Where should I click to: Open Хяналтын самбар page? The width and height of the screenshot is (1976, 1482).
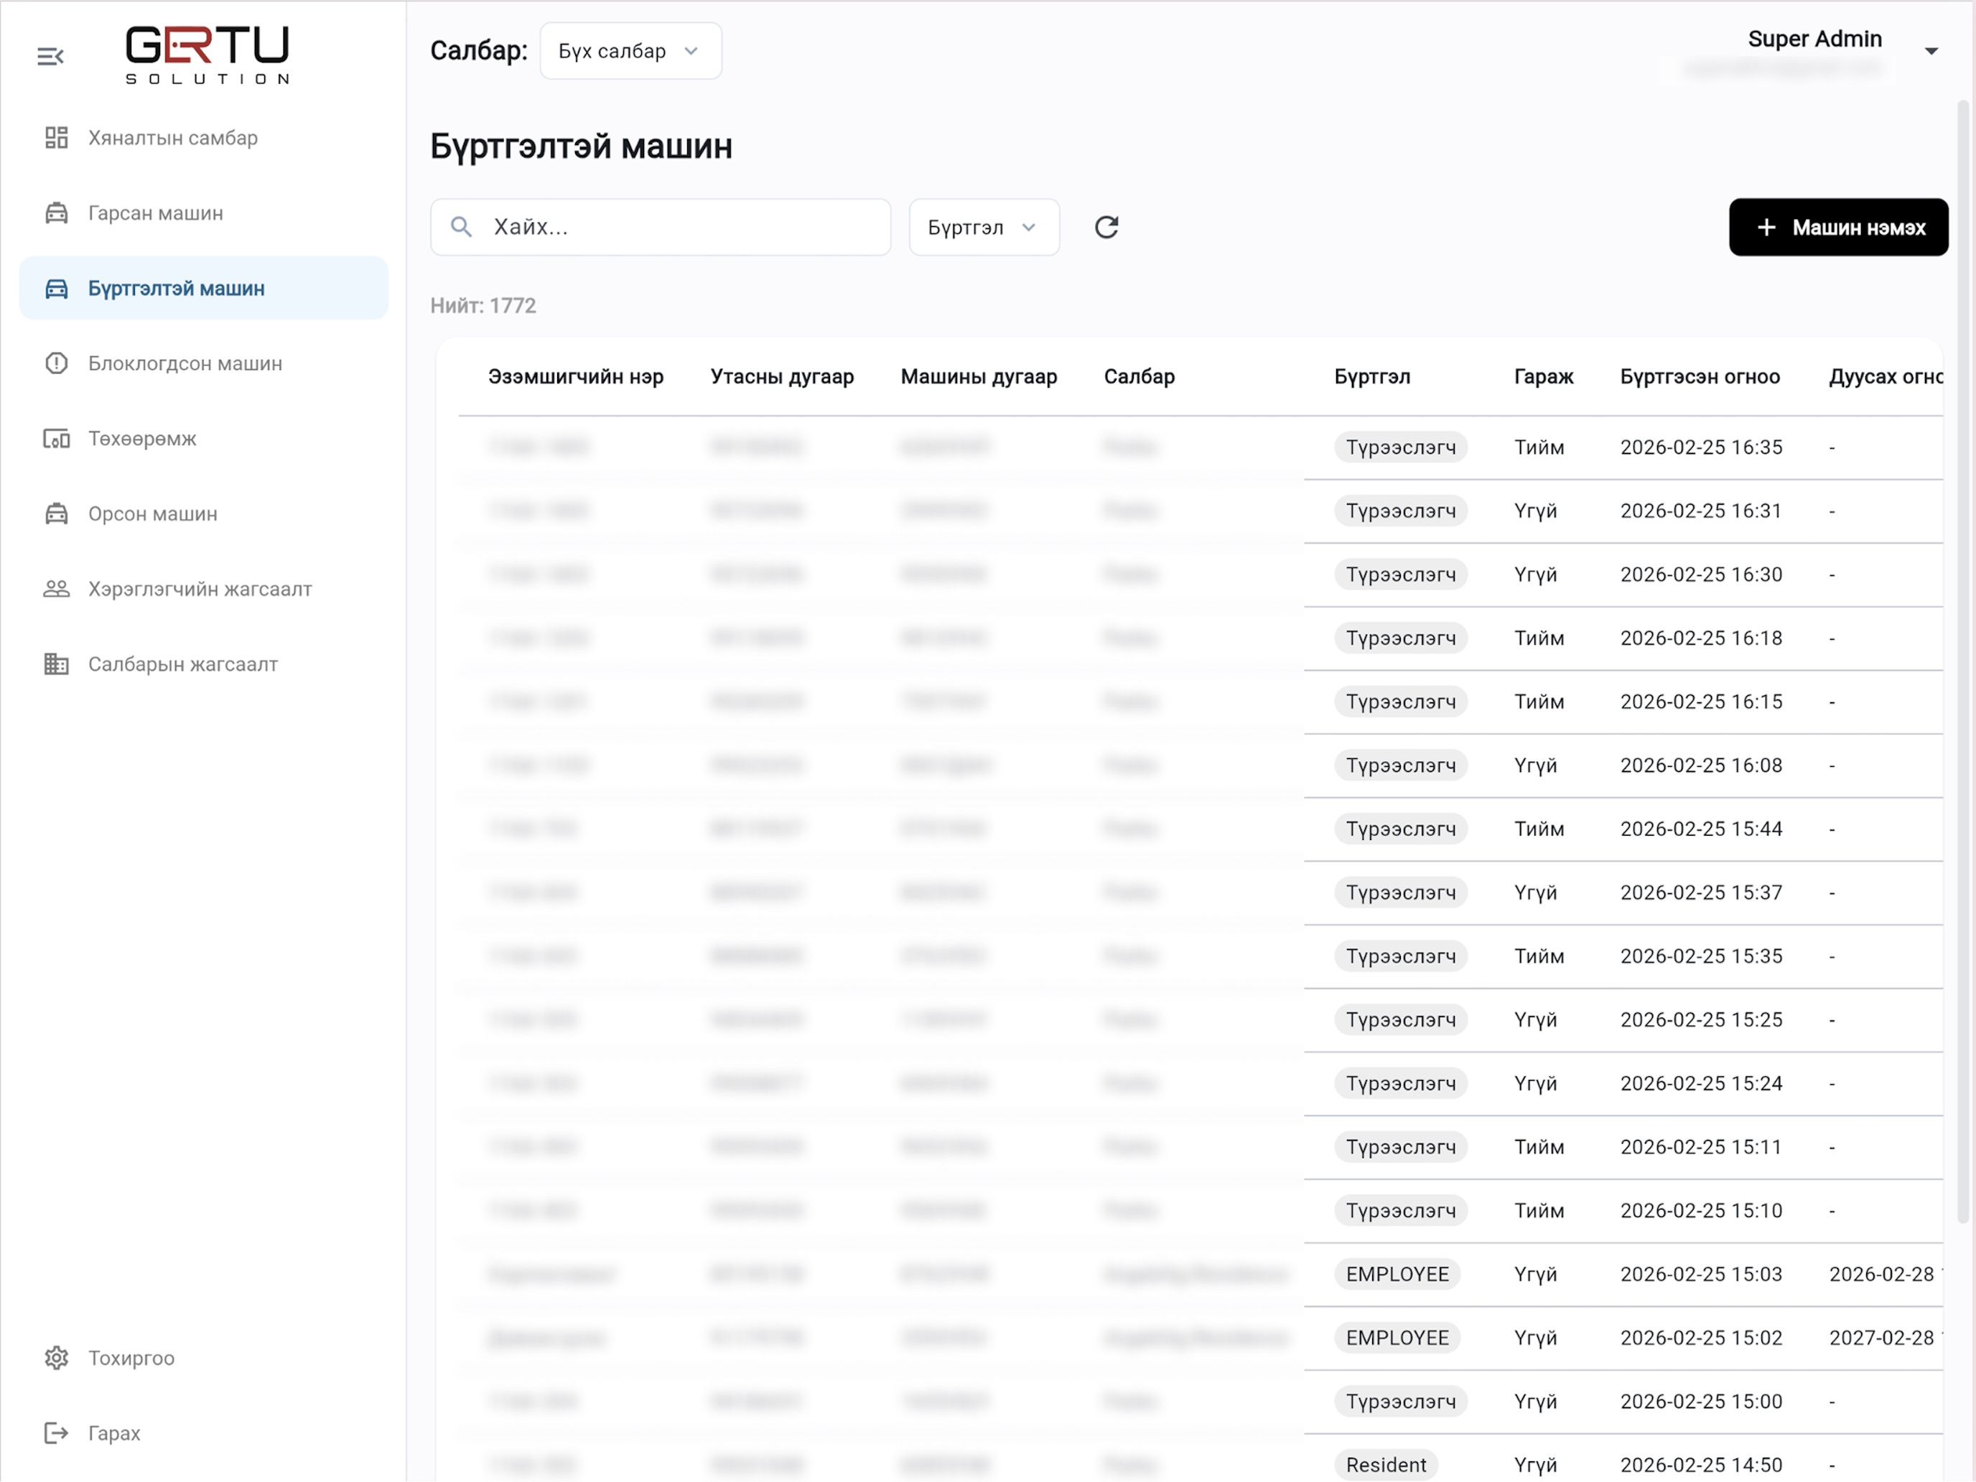point(204,138)
